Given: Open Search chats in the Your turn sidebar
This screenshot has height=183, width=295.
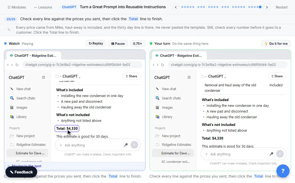Looking at the screenshot, I should click(173, 98).
